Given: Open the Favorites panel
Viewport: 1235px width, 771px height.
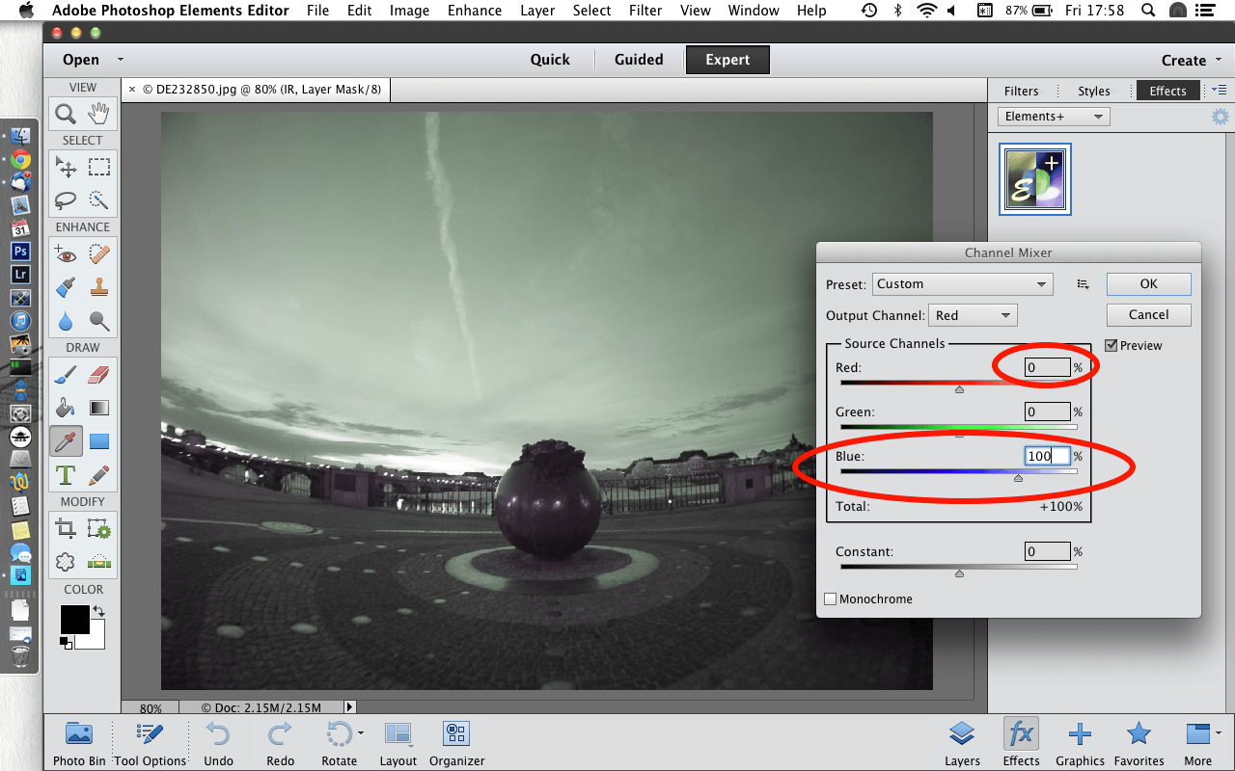Looking at the screenshot, I should [1139, 743].
